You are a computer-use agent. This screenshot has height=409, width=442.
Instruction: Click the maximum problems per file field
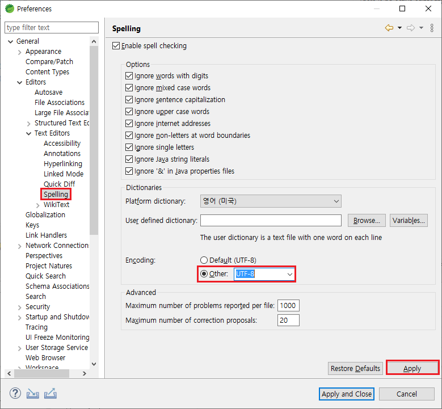tap(288, 306)
